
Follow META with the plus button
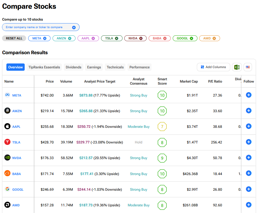pyautogui.click(x=249, y=95)
